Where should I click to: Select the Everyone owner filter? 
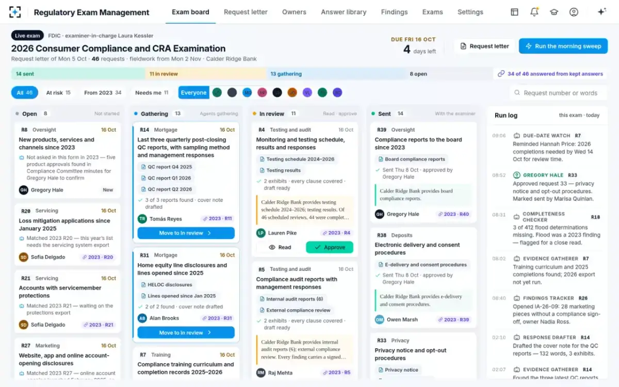(193, 93)
